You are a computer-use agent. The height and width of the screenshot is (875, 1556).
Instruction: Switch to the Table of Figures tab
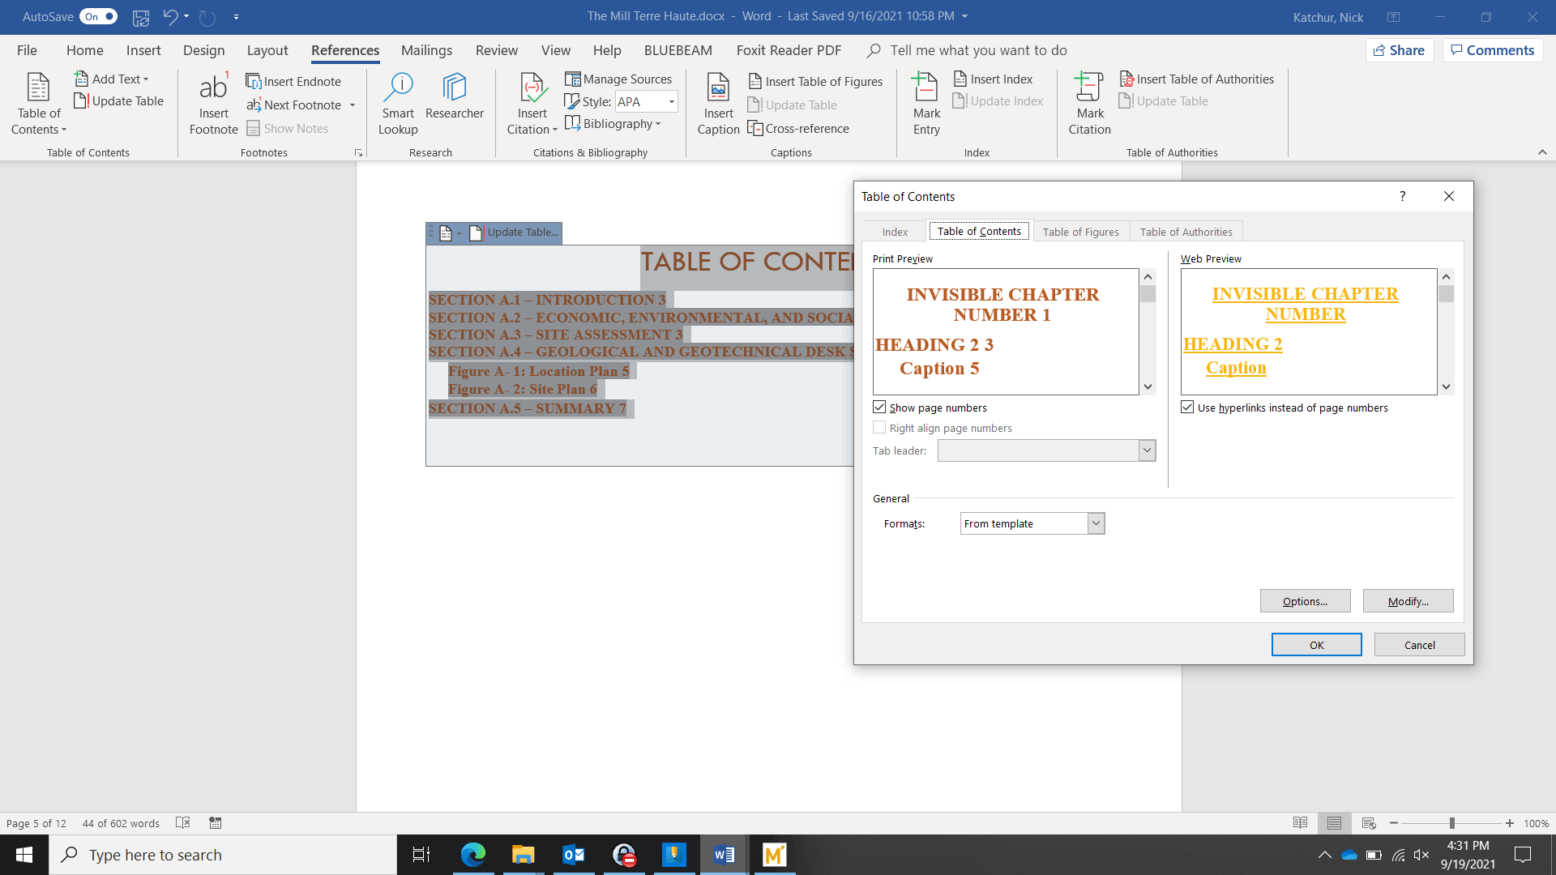click(1080, 232)
